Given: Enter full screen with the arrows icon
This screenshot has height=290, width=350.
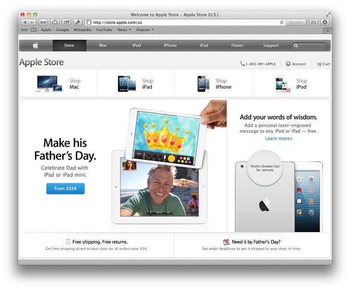Looking at the screenshot, I should (x=328, y=15).
